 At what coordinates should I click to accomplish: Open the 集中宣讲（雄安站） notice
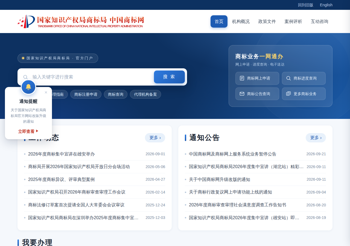[255, 218]
